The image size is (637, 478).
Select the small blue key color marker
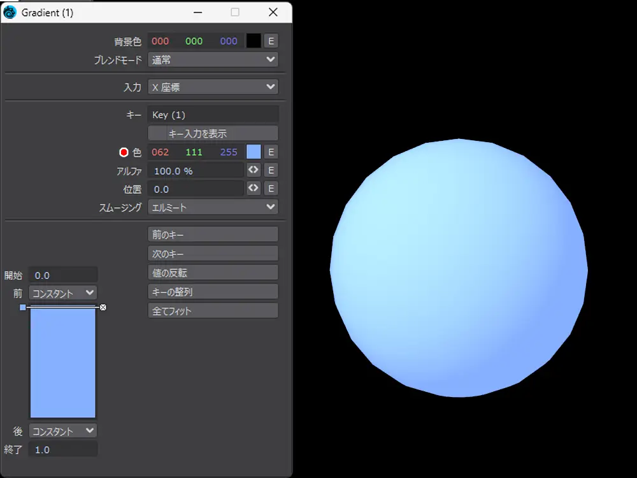coord(23,307)
